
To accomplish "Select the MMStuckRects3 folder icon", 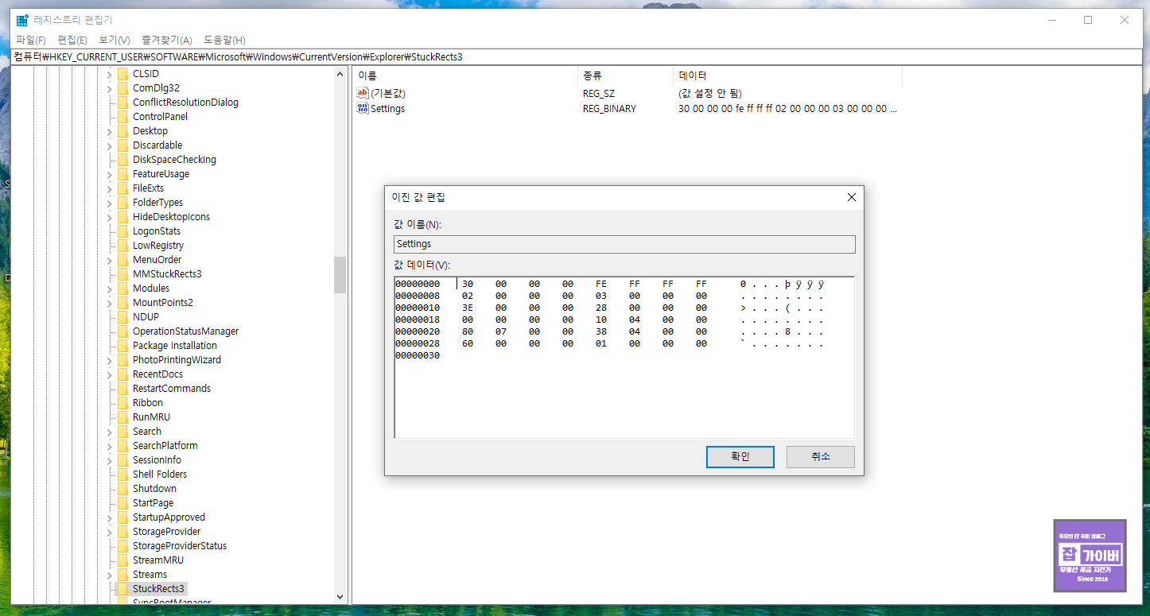I will (122, 274).
